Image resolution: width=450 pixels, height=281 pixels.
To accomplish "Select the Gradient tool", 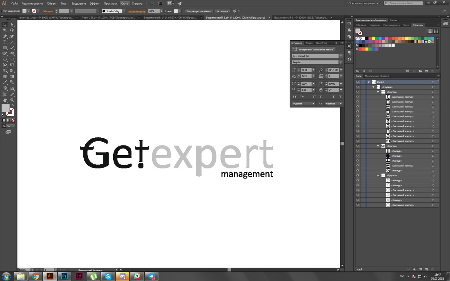I will (12, 76).
